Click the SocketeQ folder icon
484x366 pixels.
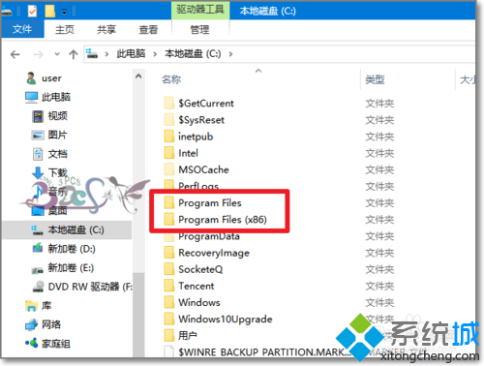tap(169, 269)
